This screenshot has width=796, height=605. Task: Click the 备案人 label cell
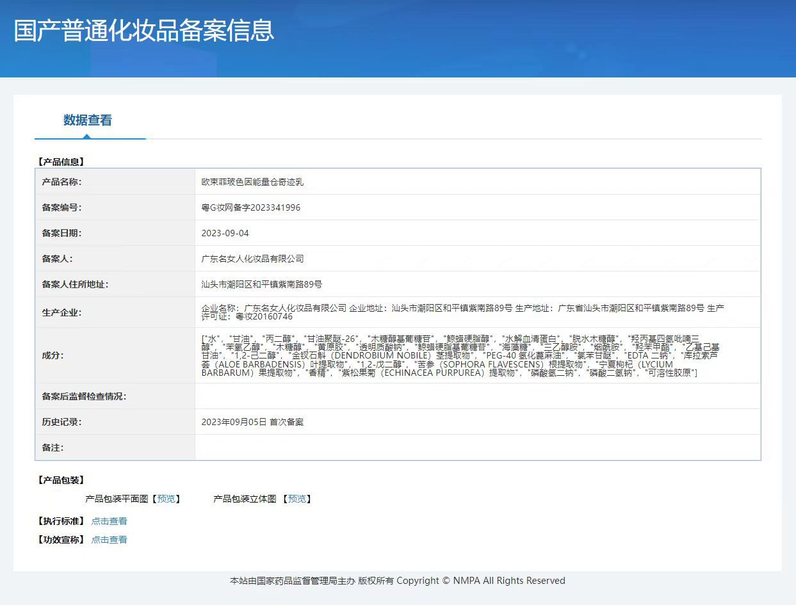click(x=115, y=259)
